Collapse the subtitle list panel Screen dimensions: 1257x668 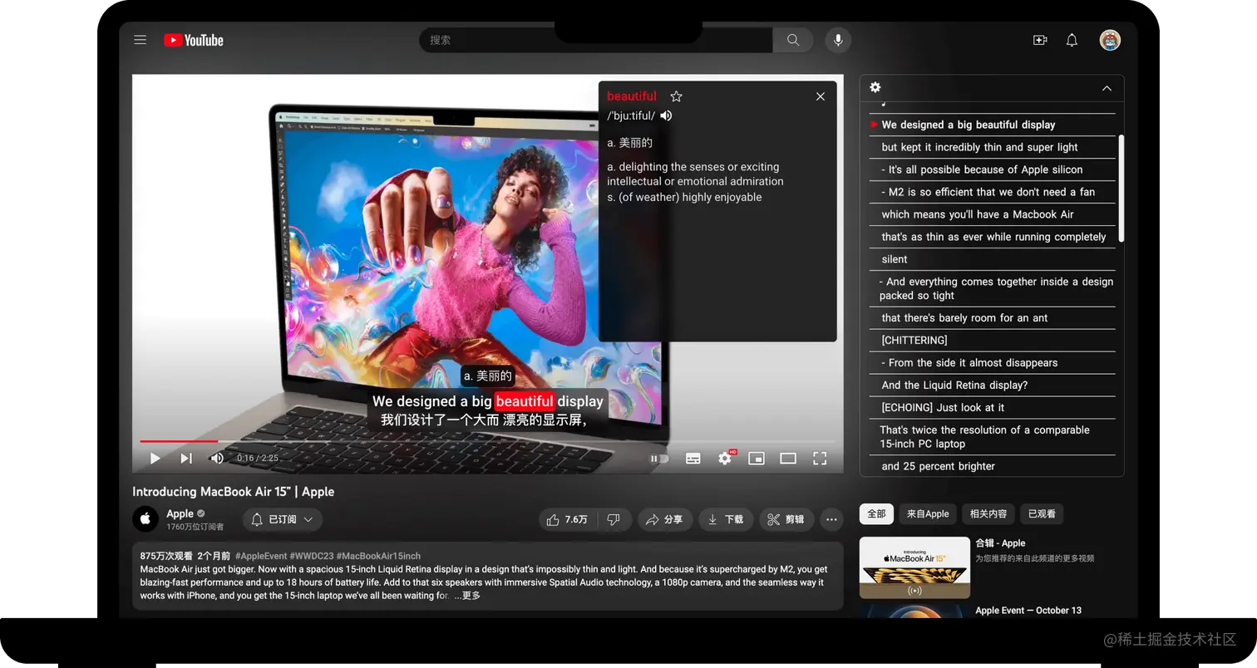(x=1107, y=88)
